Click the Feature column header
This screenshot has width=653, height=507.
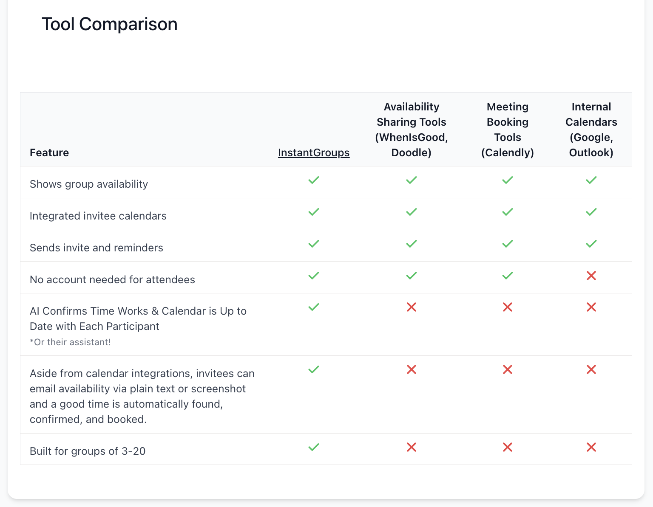point(49,152)
